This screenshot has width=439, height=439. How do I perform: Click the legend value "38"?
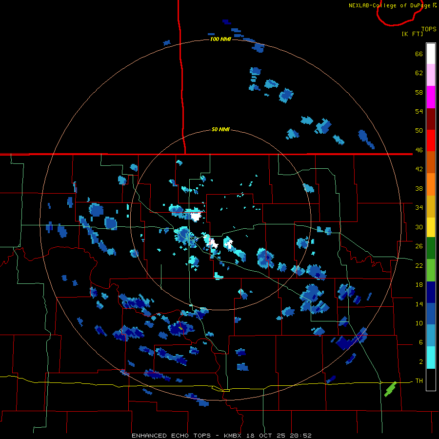pos(419,188)
